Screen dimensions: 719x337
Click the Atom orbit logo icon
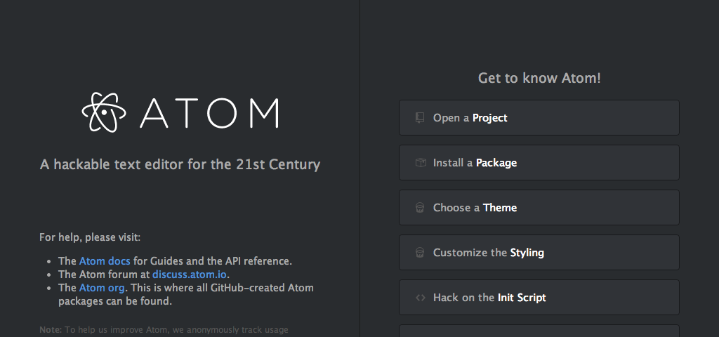tap(104, 112)
